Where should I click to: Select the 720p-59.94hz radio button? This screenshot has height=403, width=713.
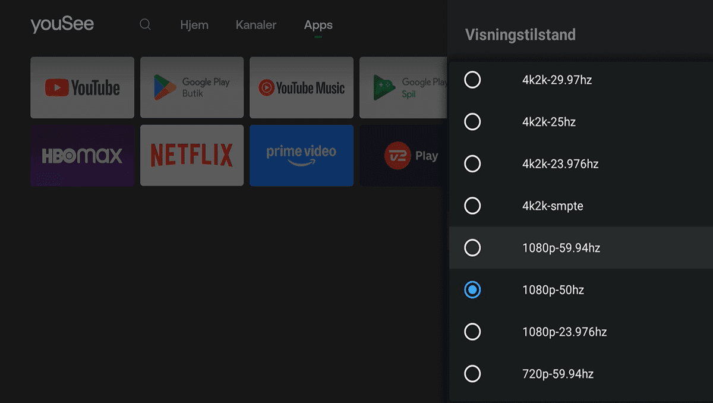pos(472,373)
